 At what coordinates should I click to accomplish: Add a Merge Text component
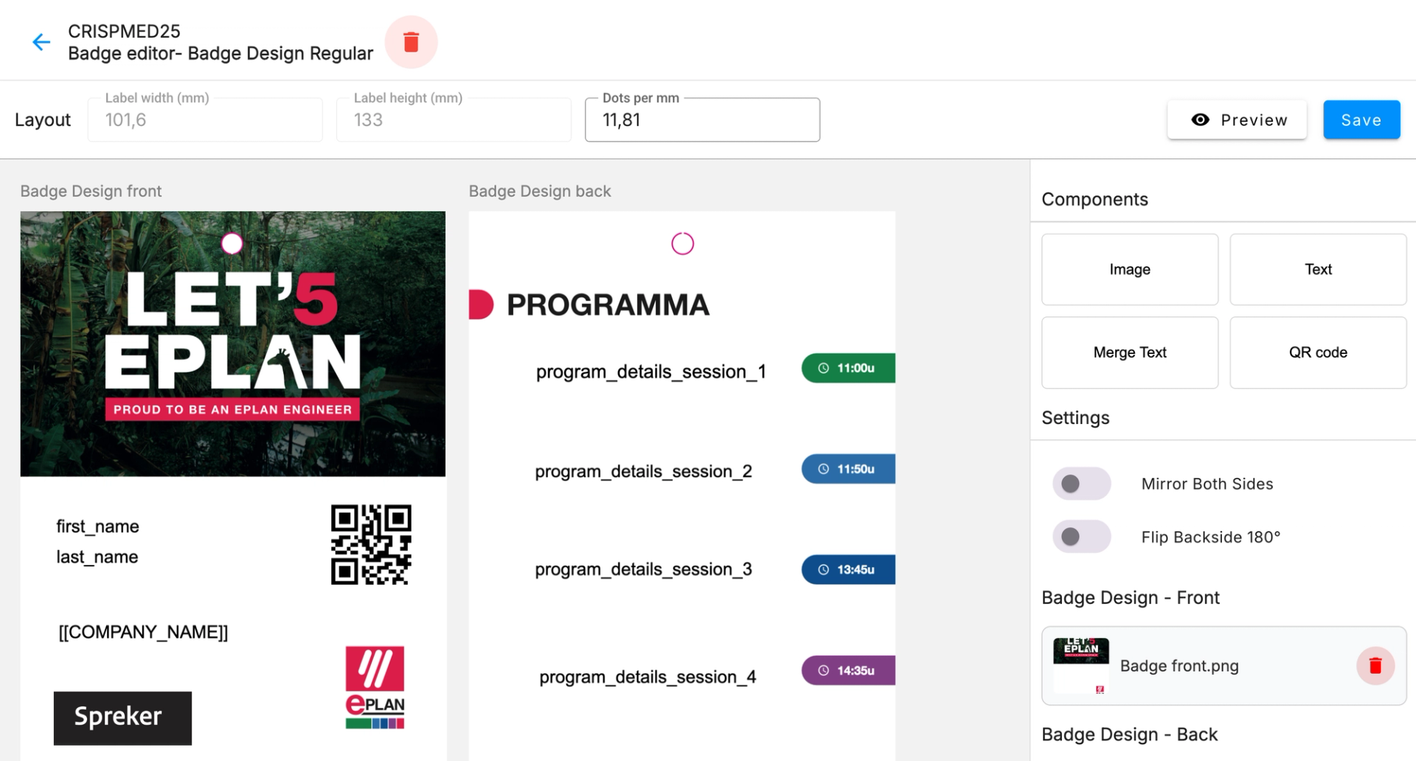tap(1130, 352)
